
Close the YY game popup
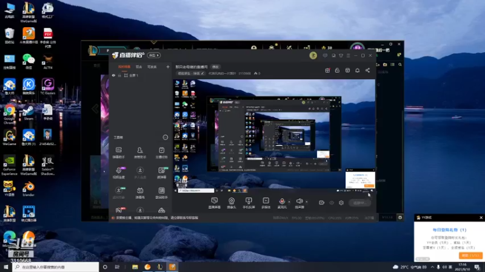(481, 218)
